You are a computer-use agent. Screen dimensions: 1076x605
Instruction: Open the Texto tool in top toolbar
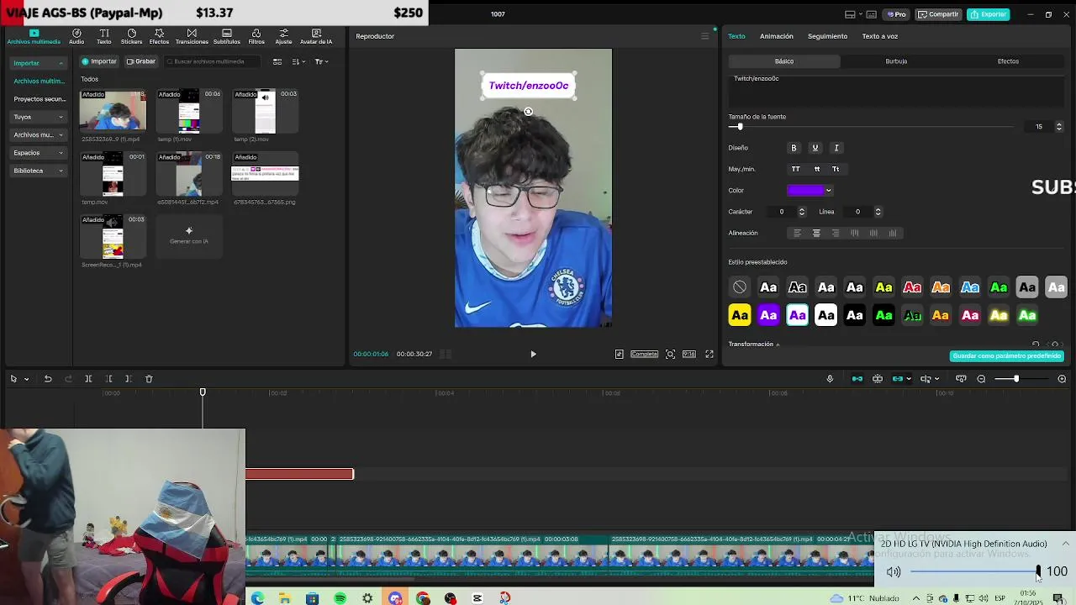(x=104, y=36)
